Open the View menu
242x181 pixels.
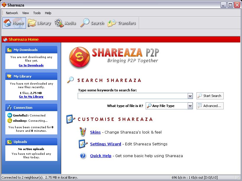click(x=25, y=13)
